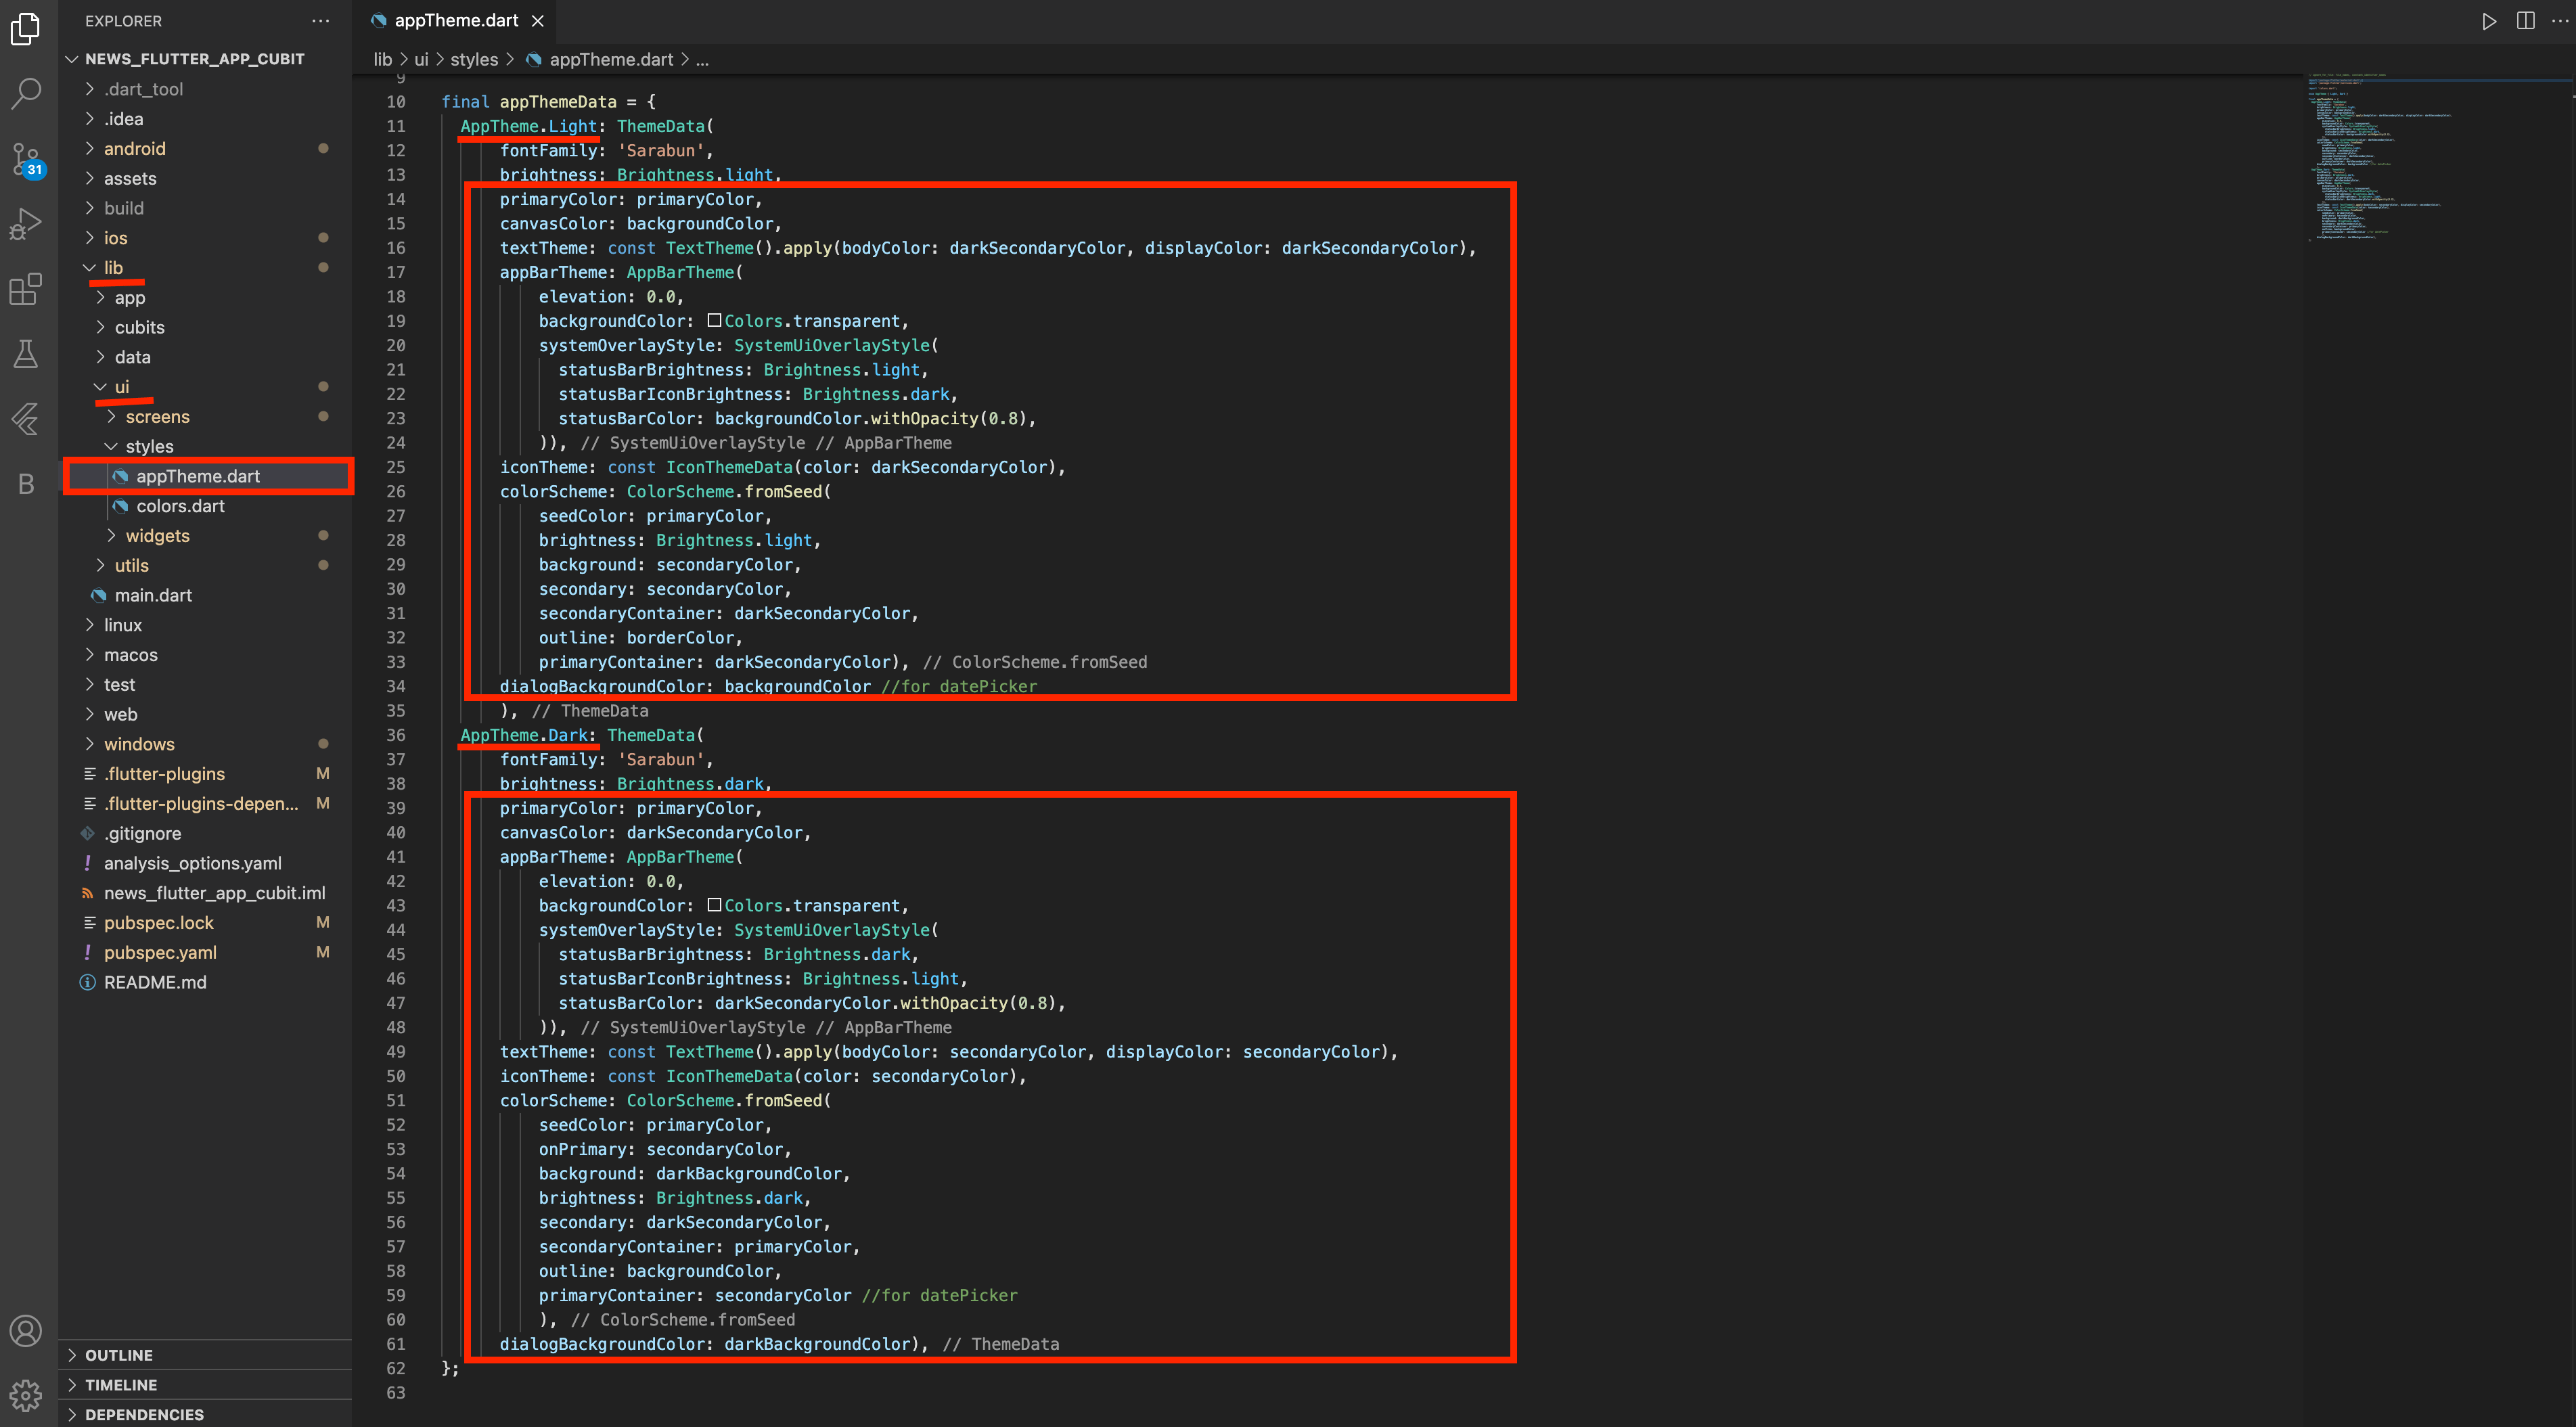Open Source Control with 31 changes

[26, 158]
